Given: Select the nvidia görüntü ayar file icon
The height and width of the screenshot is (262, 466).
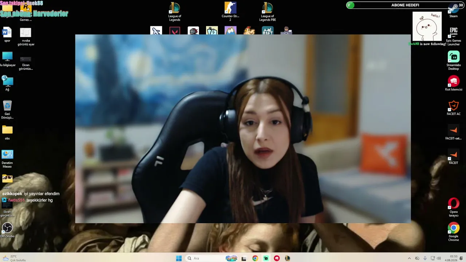Looking at the screenshot, I should (26, 36).
